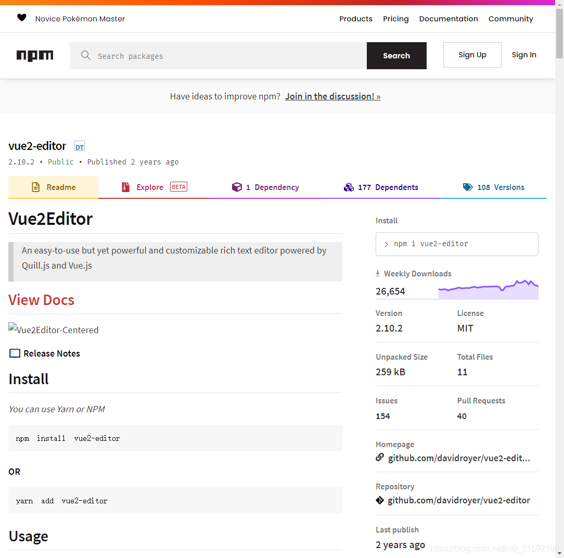Click the Dependents cubes icon
The image size is (564, 558).
(349, 187)
